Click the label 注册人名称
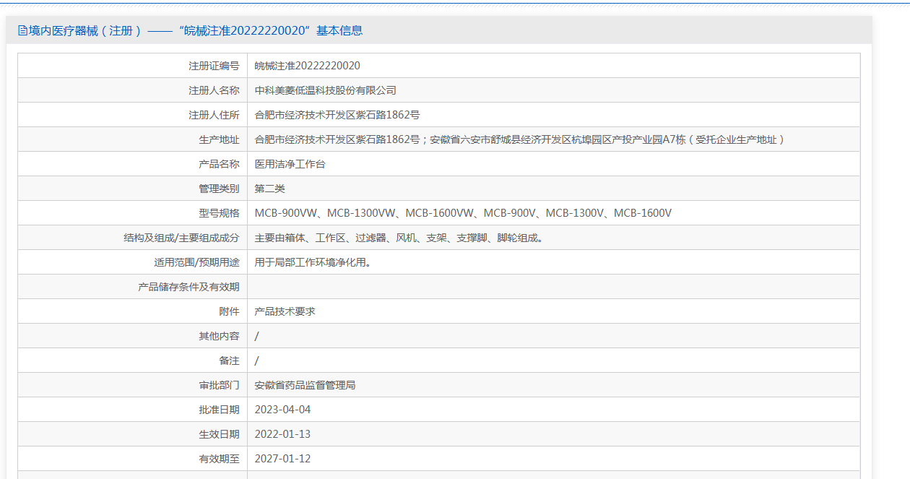 (x=214, y=90)
